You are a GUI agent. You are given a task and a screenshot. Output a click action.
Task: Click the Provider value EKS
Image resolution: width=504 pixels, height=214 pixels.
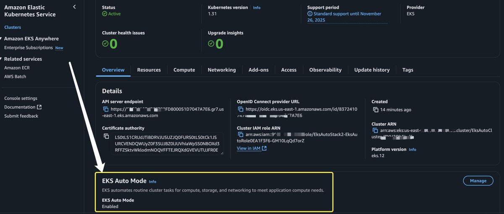click(x=411, y=14)
